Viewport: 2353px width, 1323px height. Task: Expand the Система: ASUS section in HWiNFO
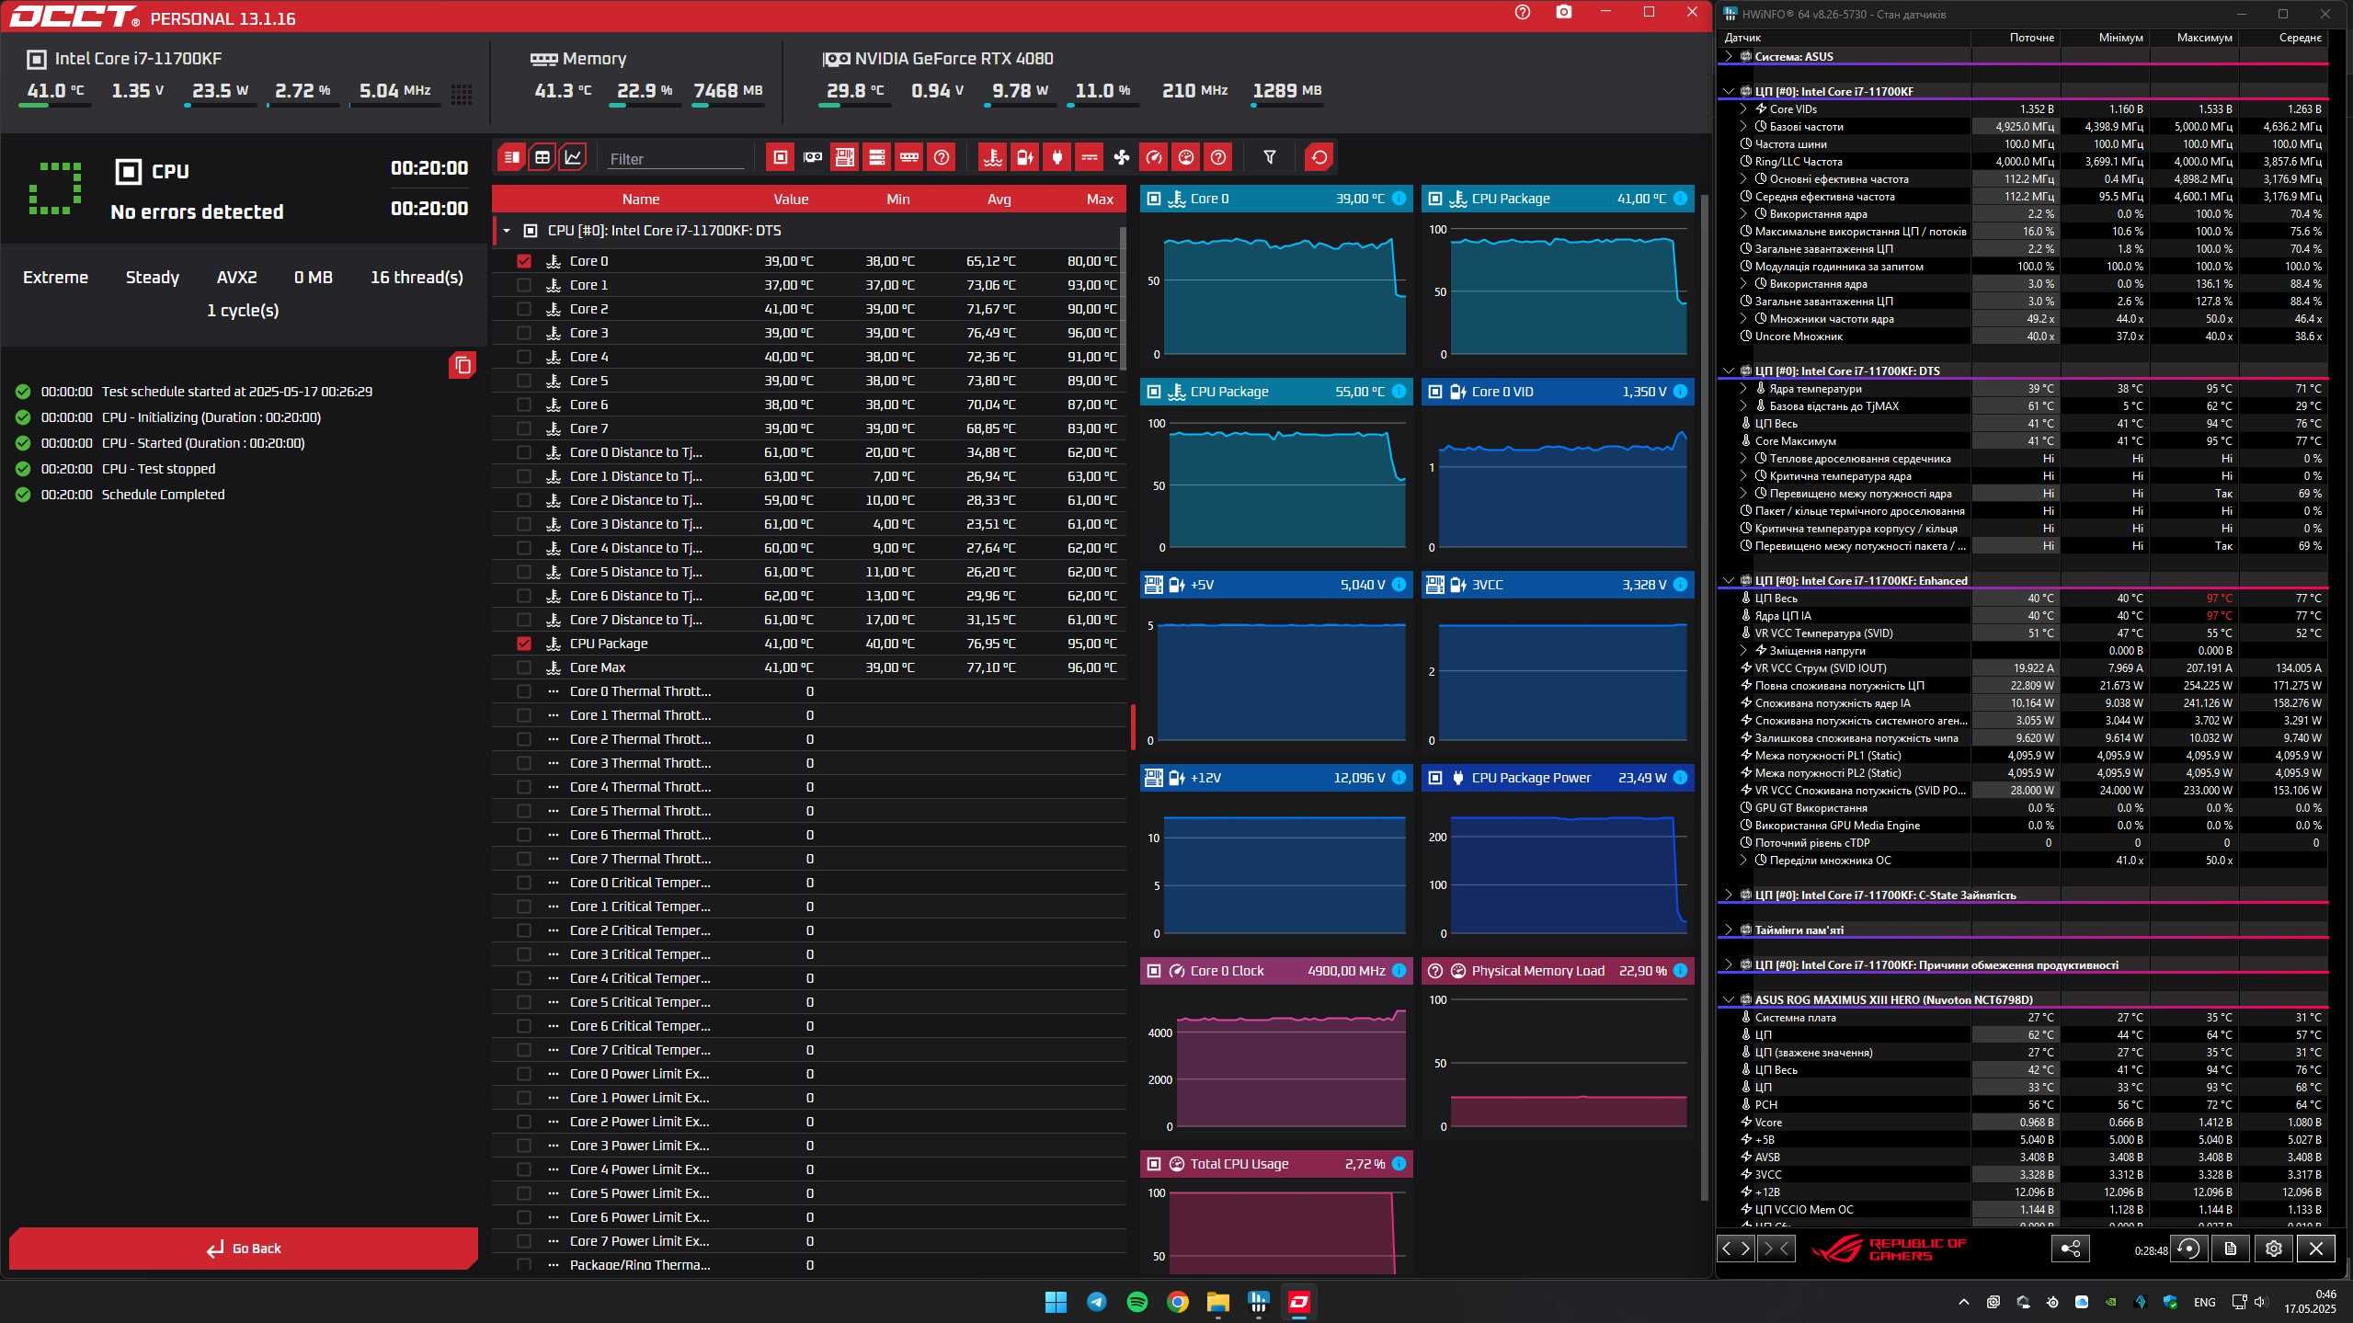pos(1729,56)
